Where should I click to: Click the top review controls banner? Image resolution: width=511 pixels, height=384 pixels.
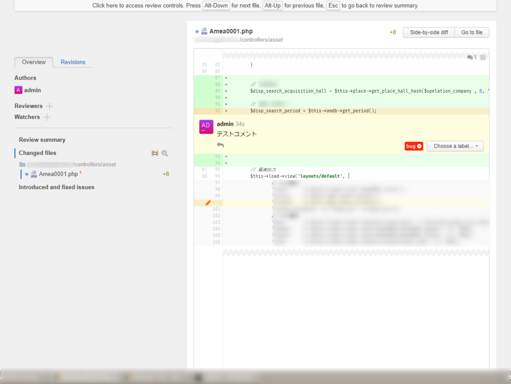(x=255, y=5)
